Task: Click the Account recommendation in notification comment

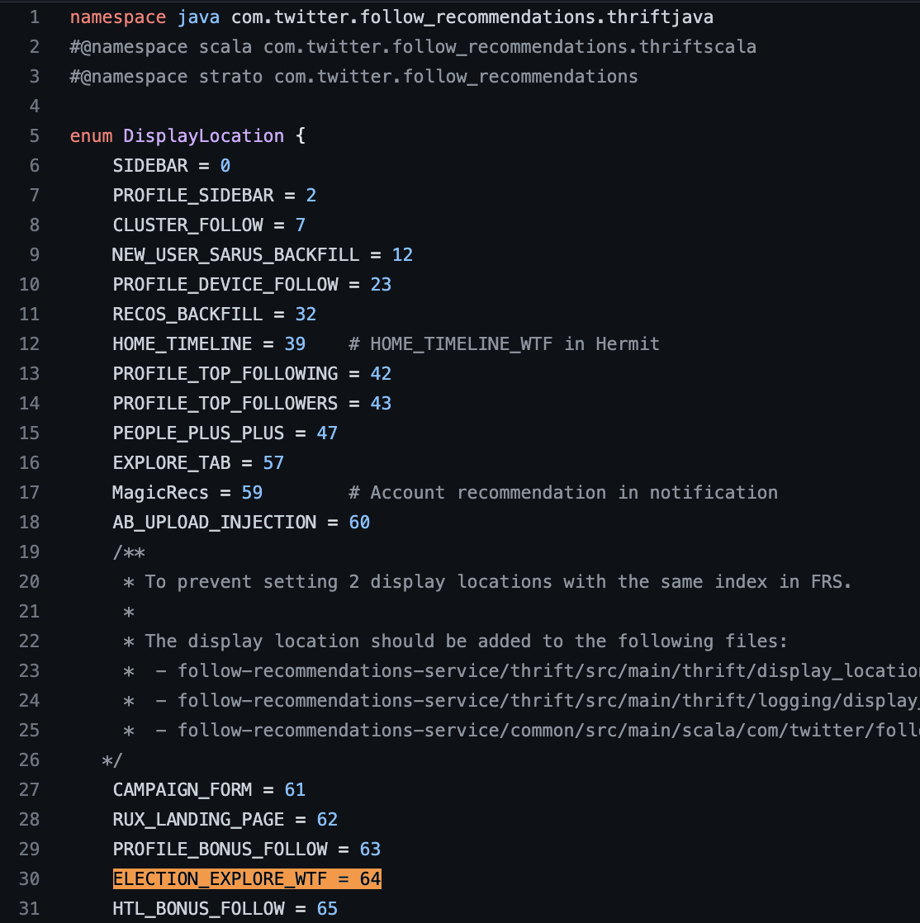Action: click(563, 493)
